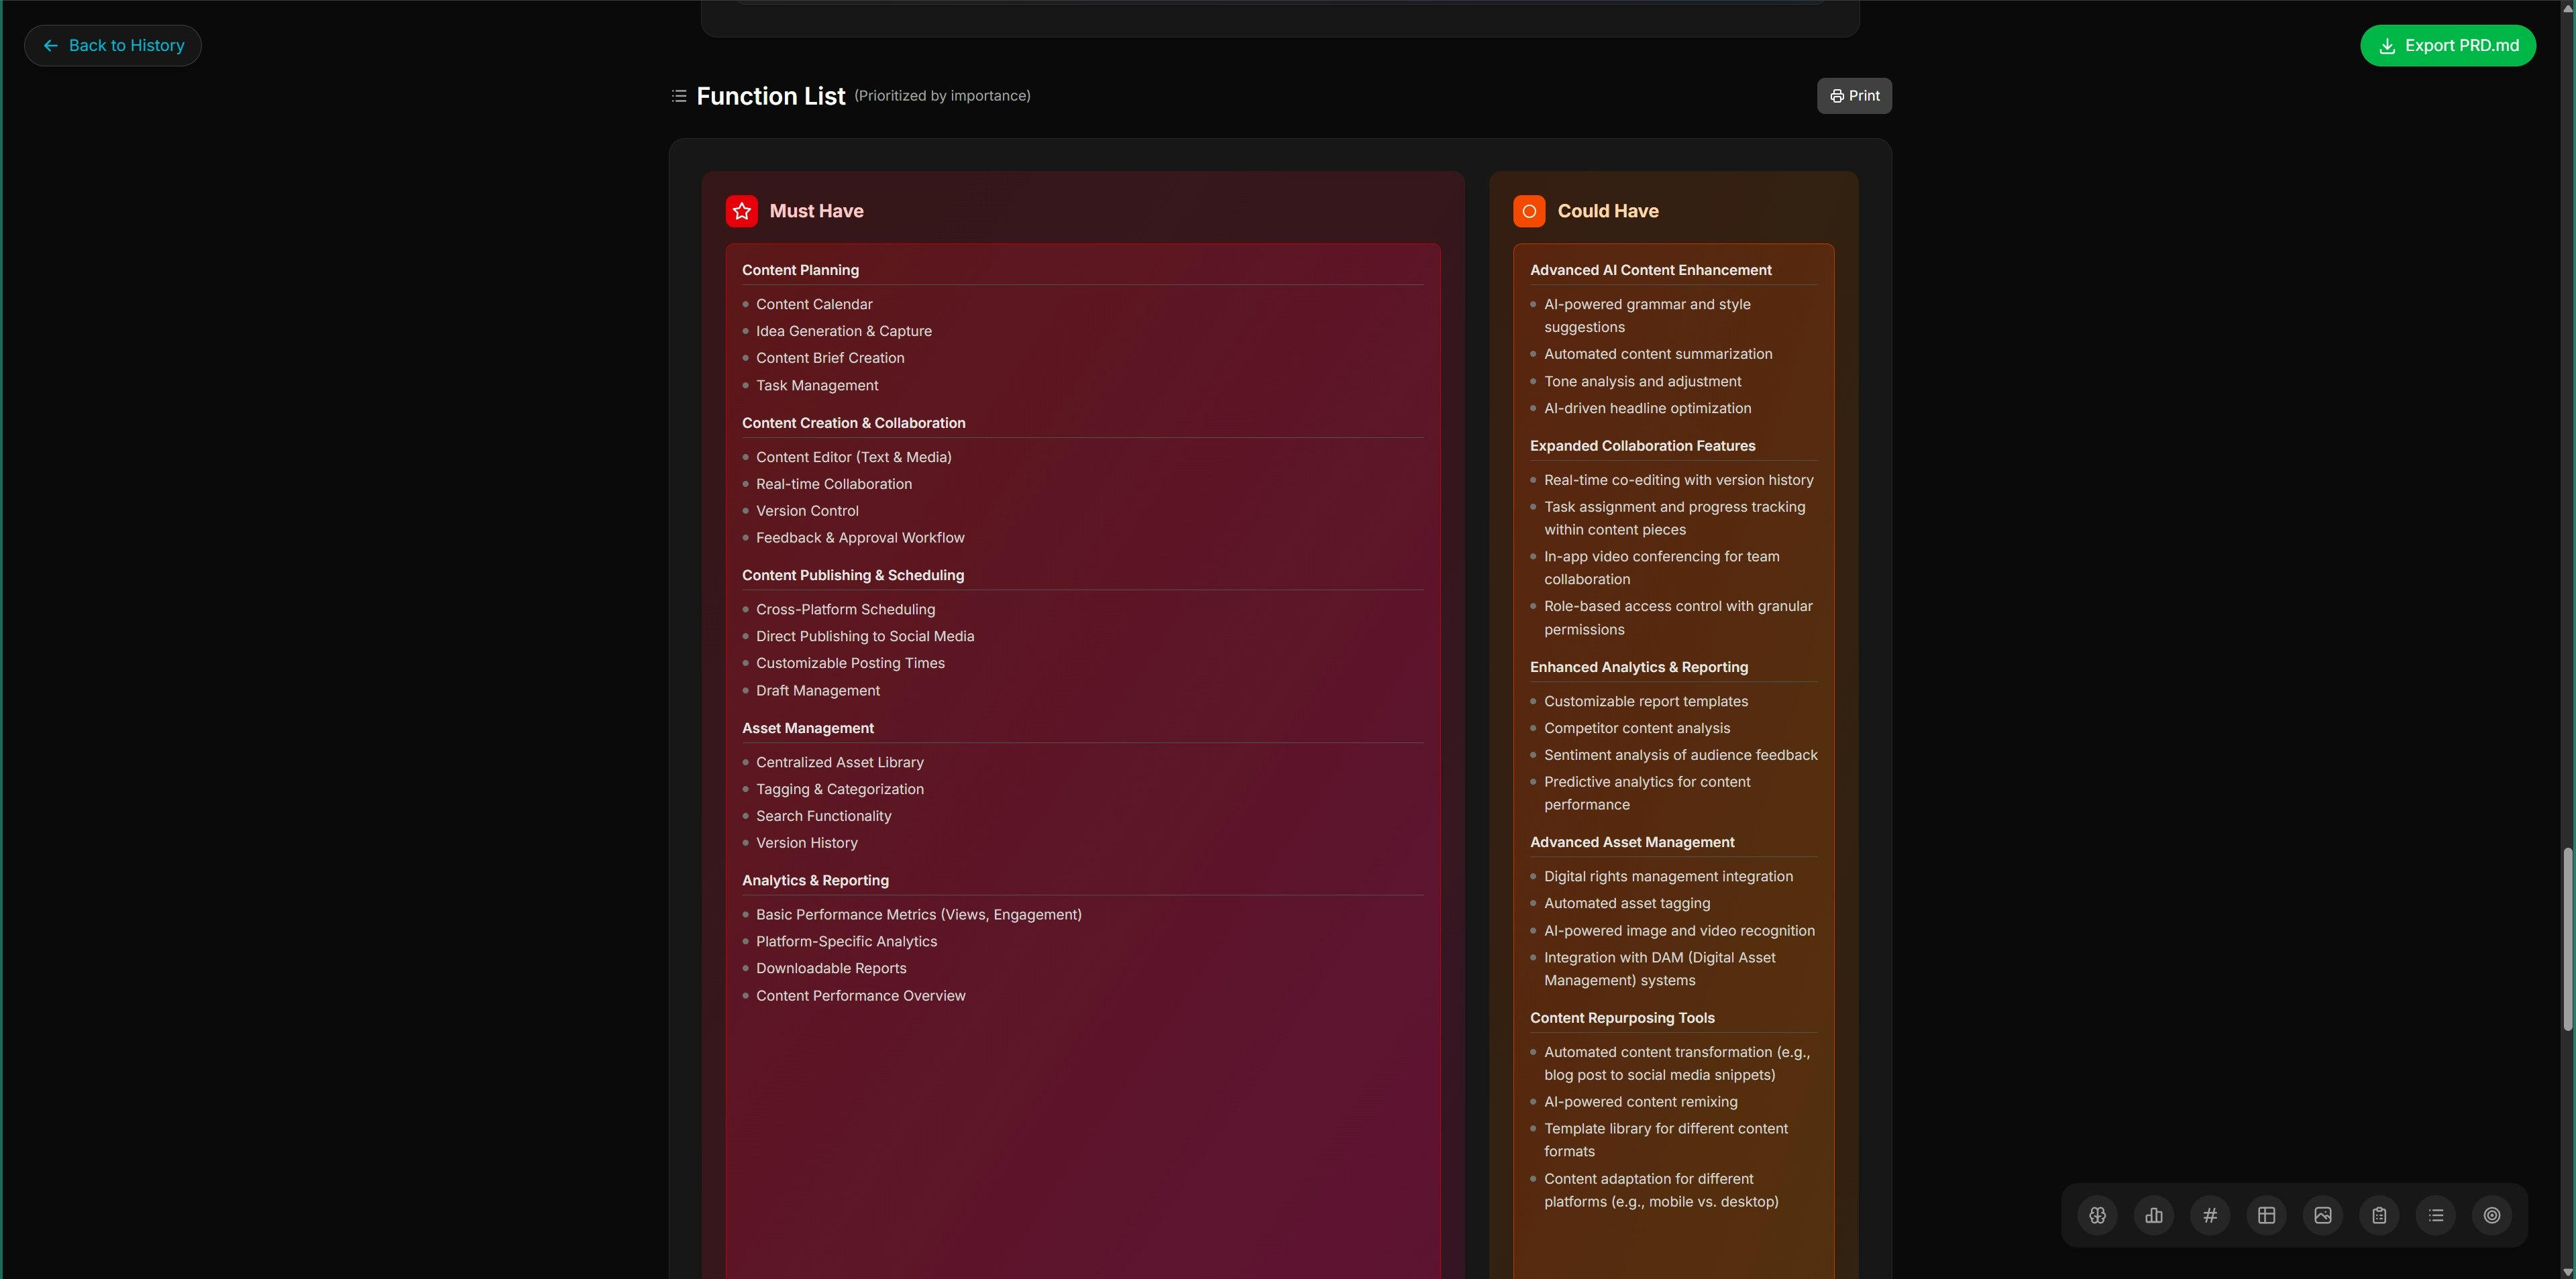Click the page vertical scrollbar thumb
Viewport: 2576px width, 1279px height.
click(2567, 939)
